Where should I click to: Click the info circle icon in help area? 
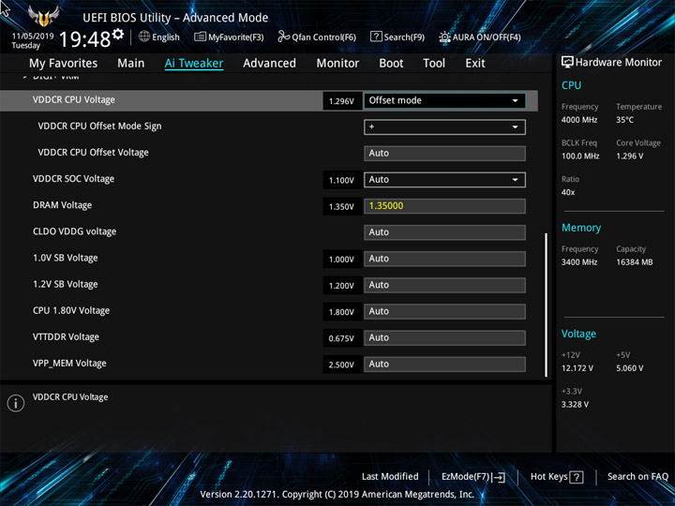(16, 403)
